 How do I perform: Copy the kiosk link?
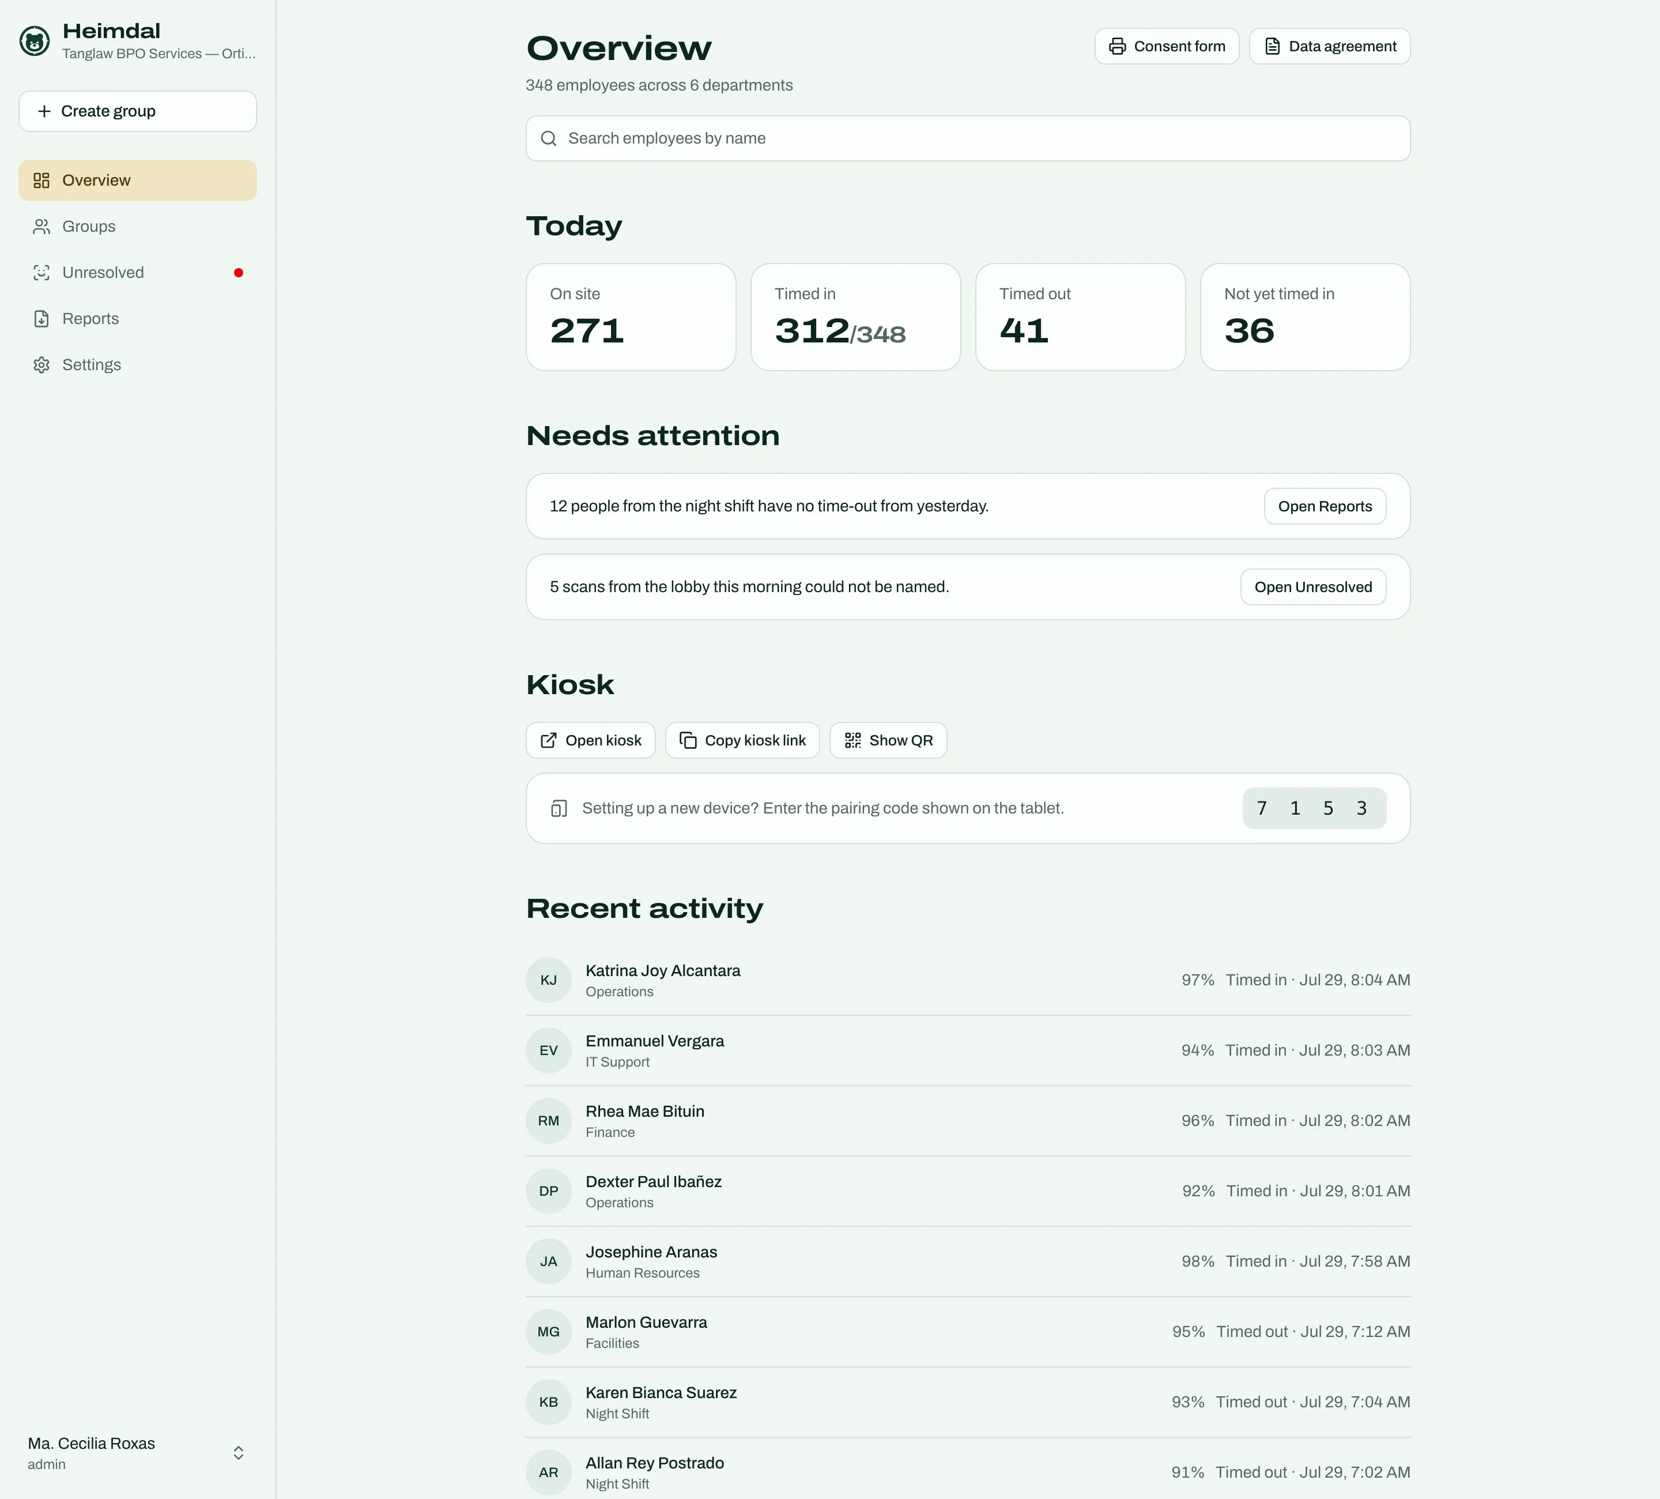point(742,740)
